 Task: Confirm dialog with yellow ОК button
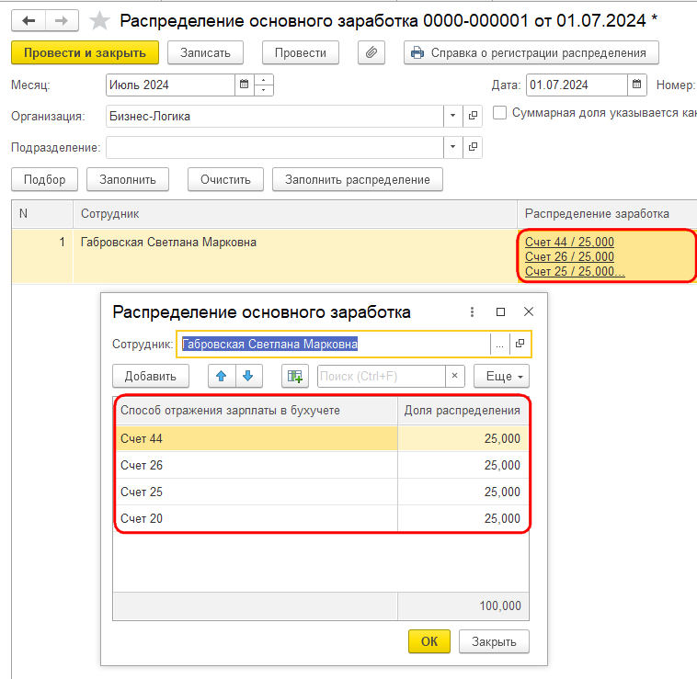click(429, 641)
